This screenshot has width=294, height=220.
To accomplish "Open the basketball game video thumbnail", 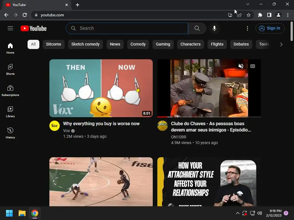I will [x=101, y=182].
